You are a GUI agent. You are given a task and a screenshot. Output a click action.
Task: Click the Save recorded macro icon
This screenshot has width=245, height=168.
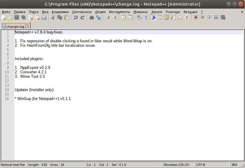click(x=223, y=17)
